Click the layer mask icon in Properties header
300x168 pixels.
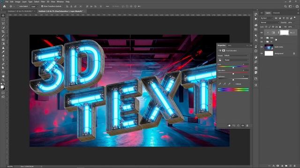(224, 50)
